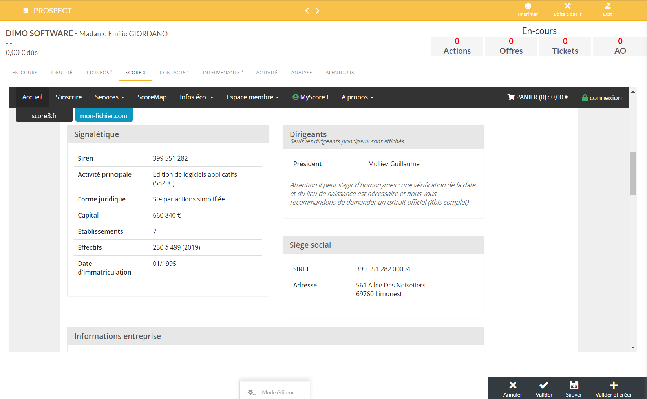Click the Etat icon in header
This screenshot has width=647, height=399.
click(x=607, y=6)
